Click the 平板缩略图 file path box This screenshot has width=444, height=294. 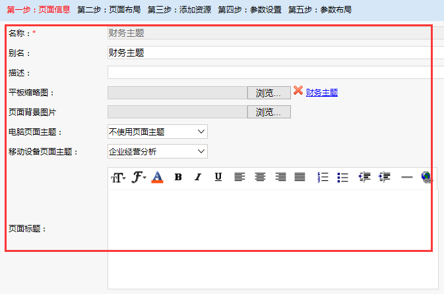(x=177, y=93)
